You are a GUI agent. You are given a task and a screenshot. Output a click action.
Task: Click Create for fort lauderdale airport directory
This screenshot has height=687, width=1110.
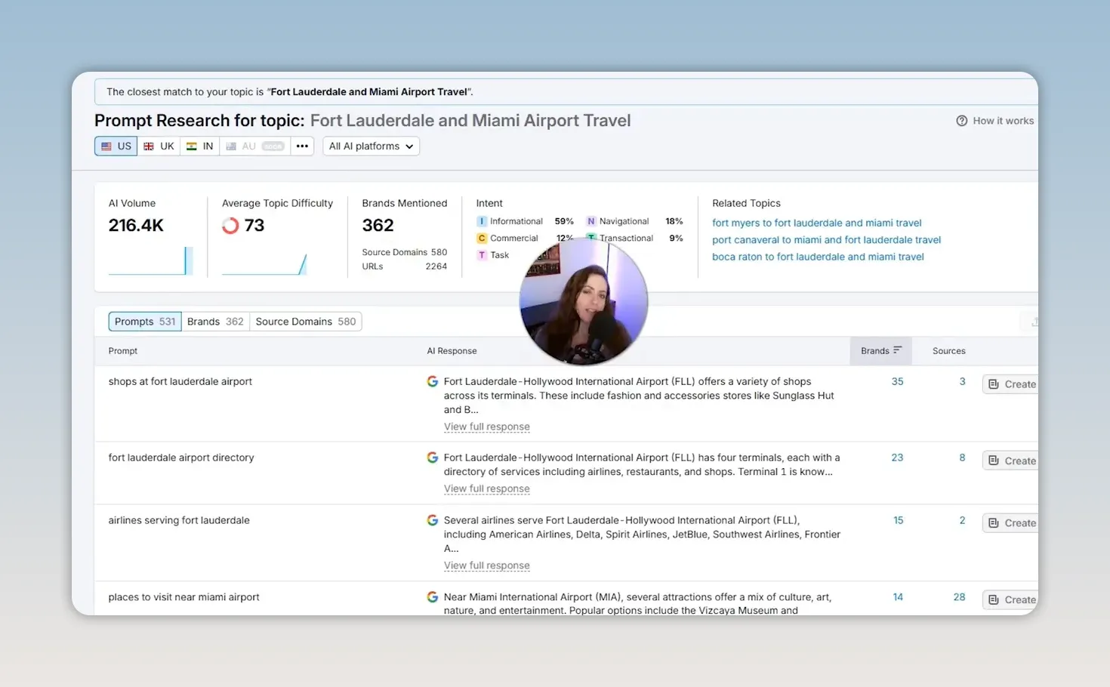click(x=1010, y=461)
